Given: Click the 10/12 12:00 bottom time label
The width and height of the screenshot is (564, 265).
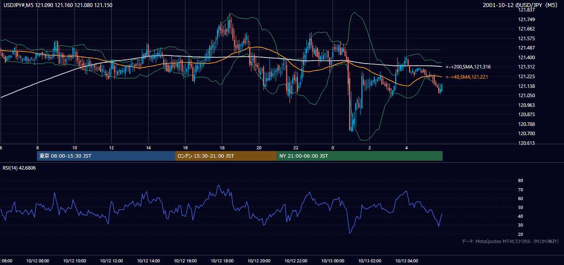Looking at the screenshot, I should 111,261.
